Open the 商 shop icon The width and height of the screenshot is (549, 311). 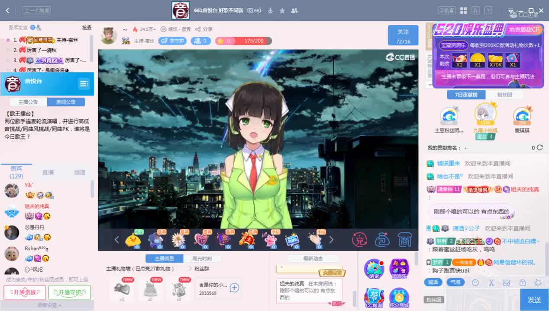(404, 240)
